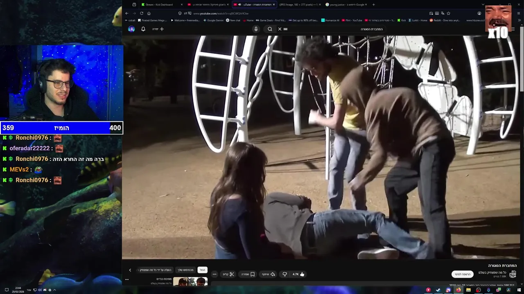This screenshot has width=524, height=294.
Task: Open a new browser tab
Action: [373, 4]
